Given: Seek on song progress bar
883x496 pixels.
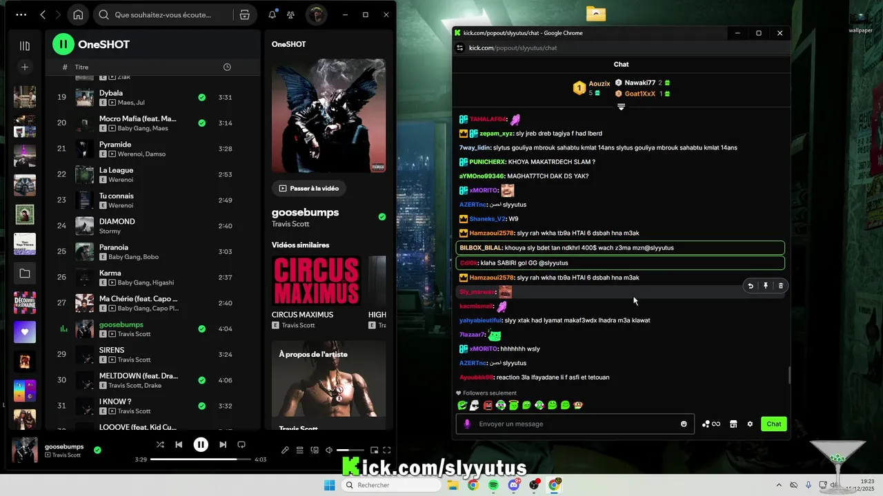Looking at the screenshot, I should [x=200, y=459].
